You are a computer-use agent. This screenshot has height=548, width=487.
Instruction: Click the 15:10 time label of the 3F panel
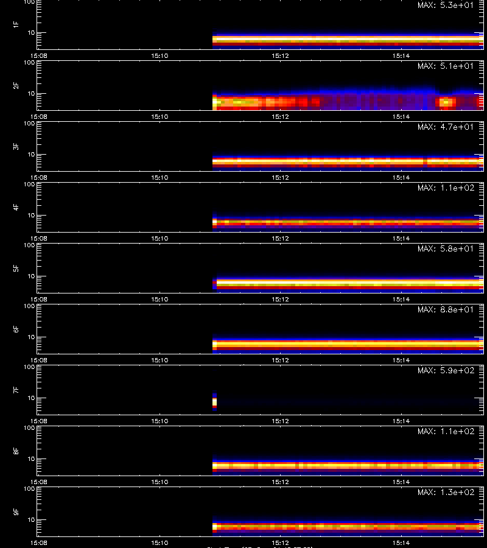(159, 178)
